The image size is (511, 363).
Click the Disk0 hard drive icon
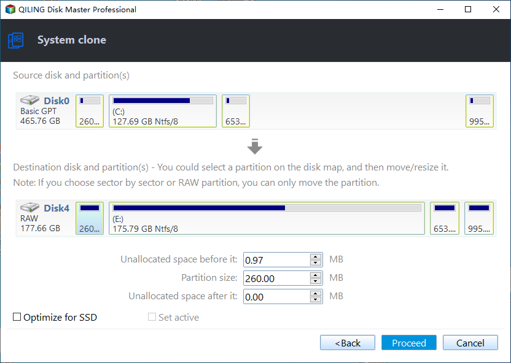point(29,100)
